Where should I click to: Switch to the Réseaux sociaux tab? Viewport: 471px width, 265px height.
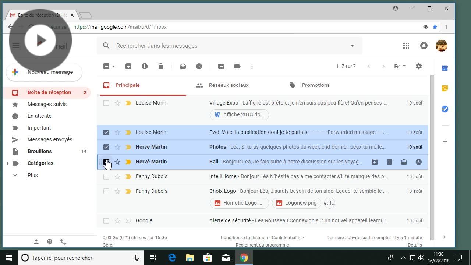pos(229,85)
